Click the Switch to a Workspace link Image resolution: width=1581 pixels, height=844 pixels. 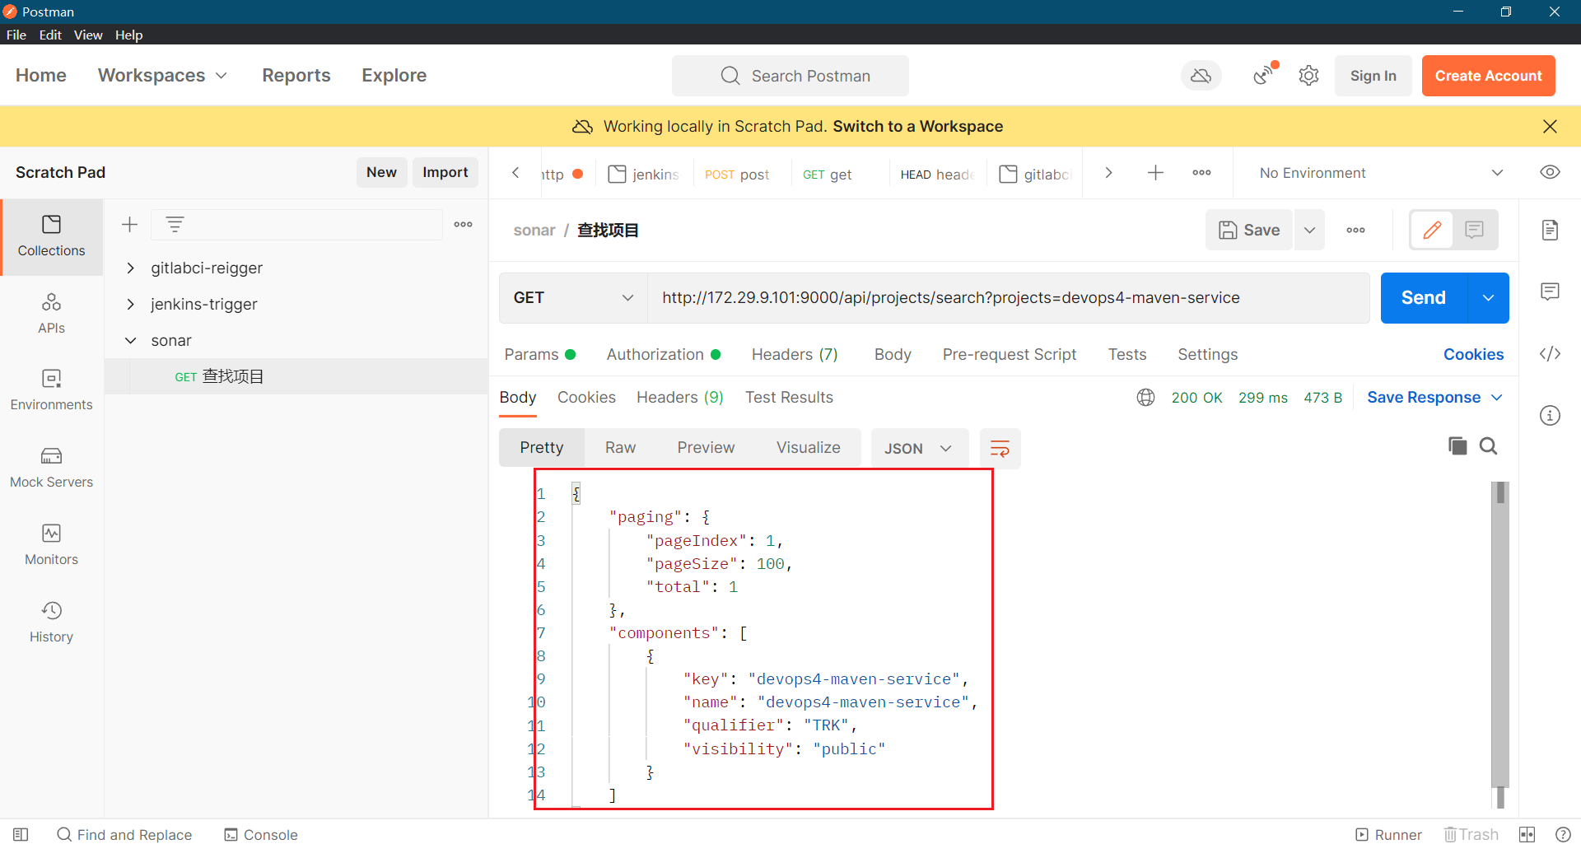pyautogui.click(x=917, y=126)
